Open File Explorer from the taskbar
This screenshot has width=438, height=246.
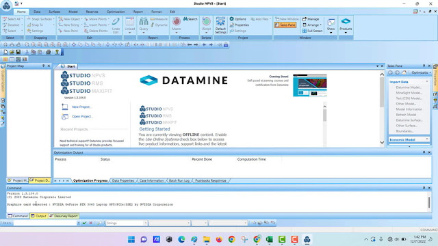click(x=207, y=239)
